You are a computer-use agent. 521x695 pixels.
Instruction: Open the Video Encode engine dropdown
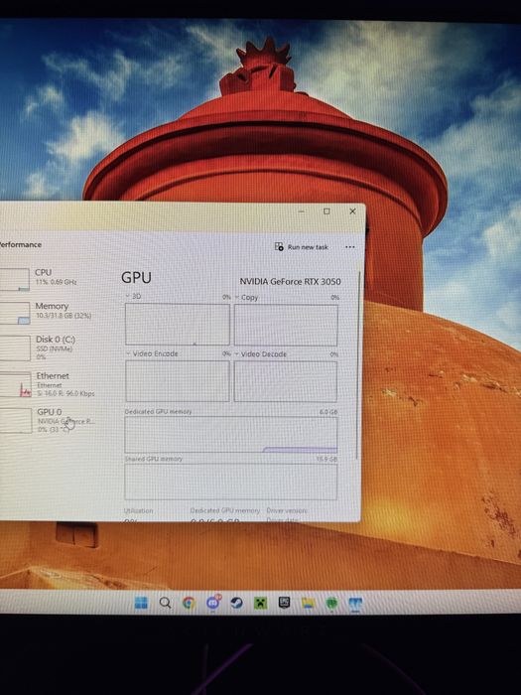pyautogui.click(x=152, y=353)
